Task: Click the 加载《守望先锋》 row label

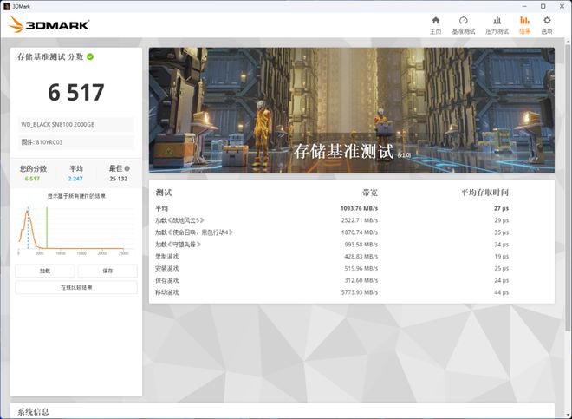Action: tap(178, 245)
